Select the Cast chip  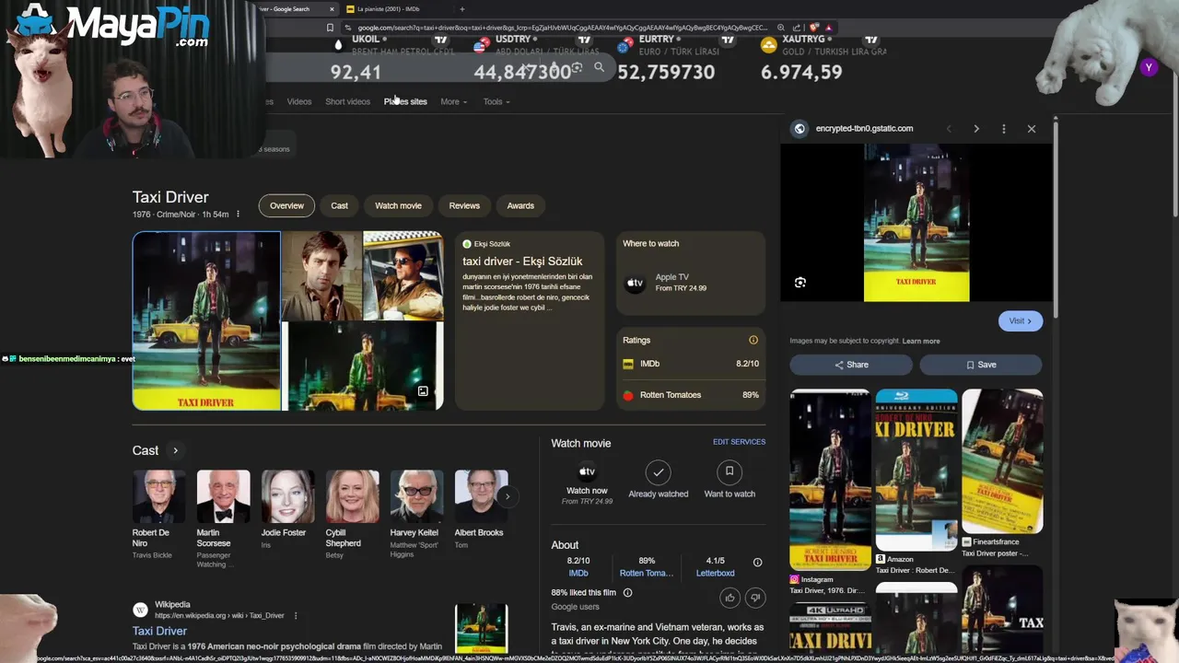point(339,205)
